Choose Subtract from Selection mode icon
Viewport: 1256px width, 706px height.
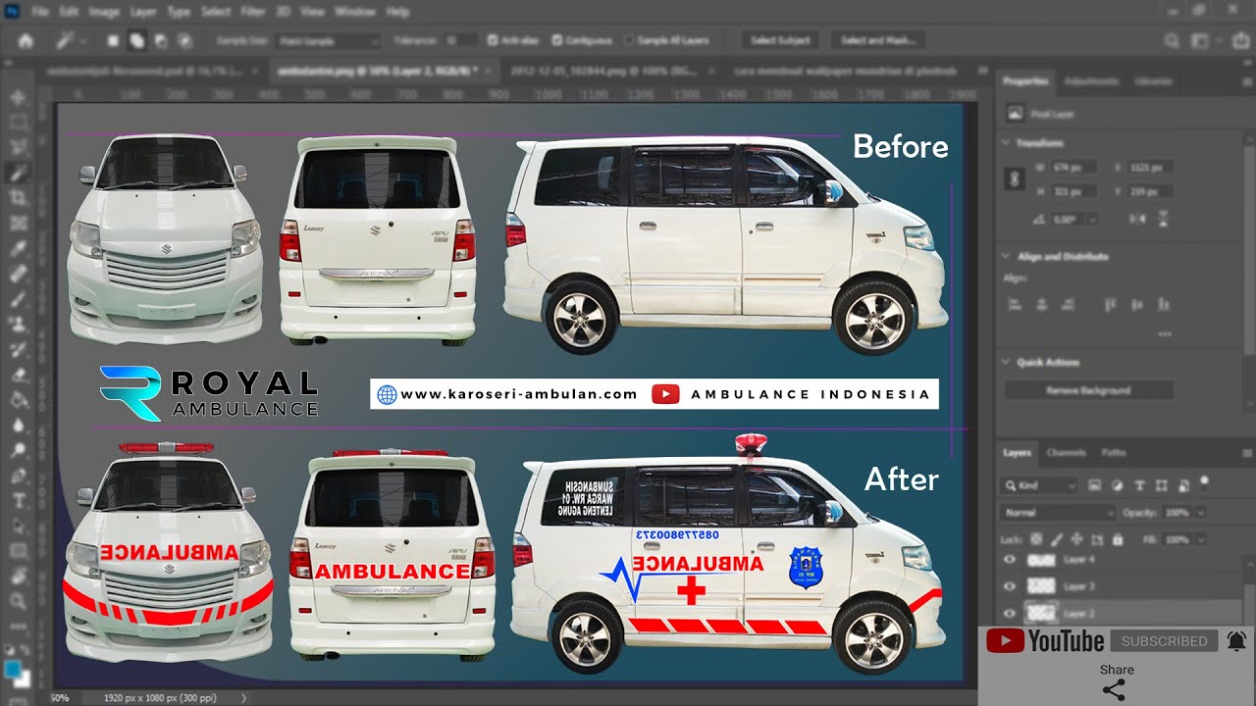tap(160, 41)
